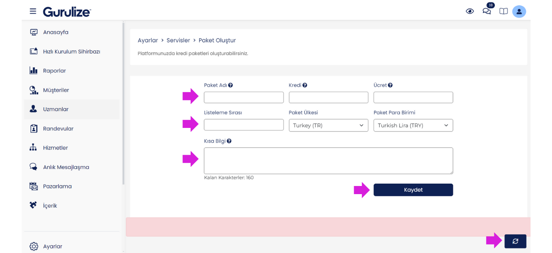The image size is (552, 253).
Task: Open the hamburger menu icon
Action: pos(33,11)
